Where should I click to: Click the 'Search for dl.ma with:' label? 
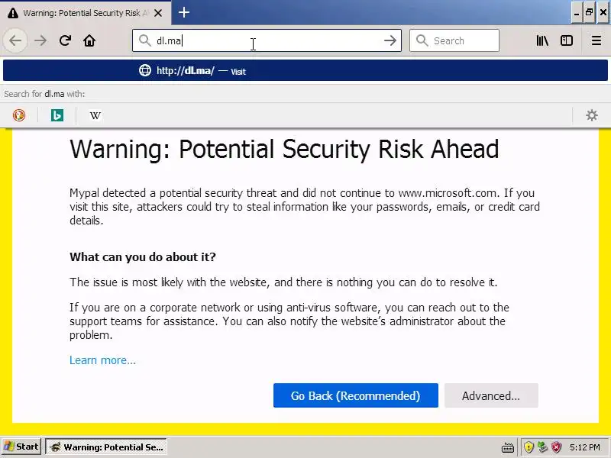[44, 94]
